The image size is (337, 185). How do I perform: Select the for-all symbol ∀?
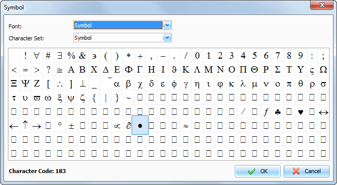[x=37, y=56]
